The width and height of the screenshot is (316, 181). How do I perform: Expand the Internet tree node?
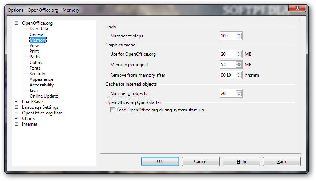tap(16, 124)
